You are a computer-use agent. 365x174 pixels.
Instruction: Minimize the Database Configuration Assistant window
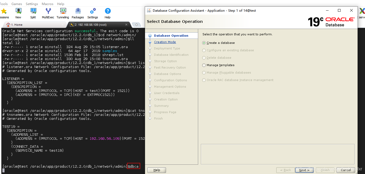tap(327, 10)
